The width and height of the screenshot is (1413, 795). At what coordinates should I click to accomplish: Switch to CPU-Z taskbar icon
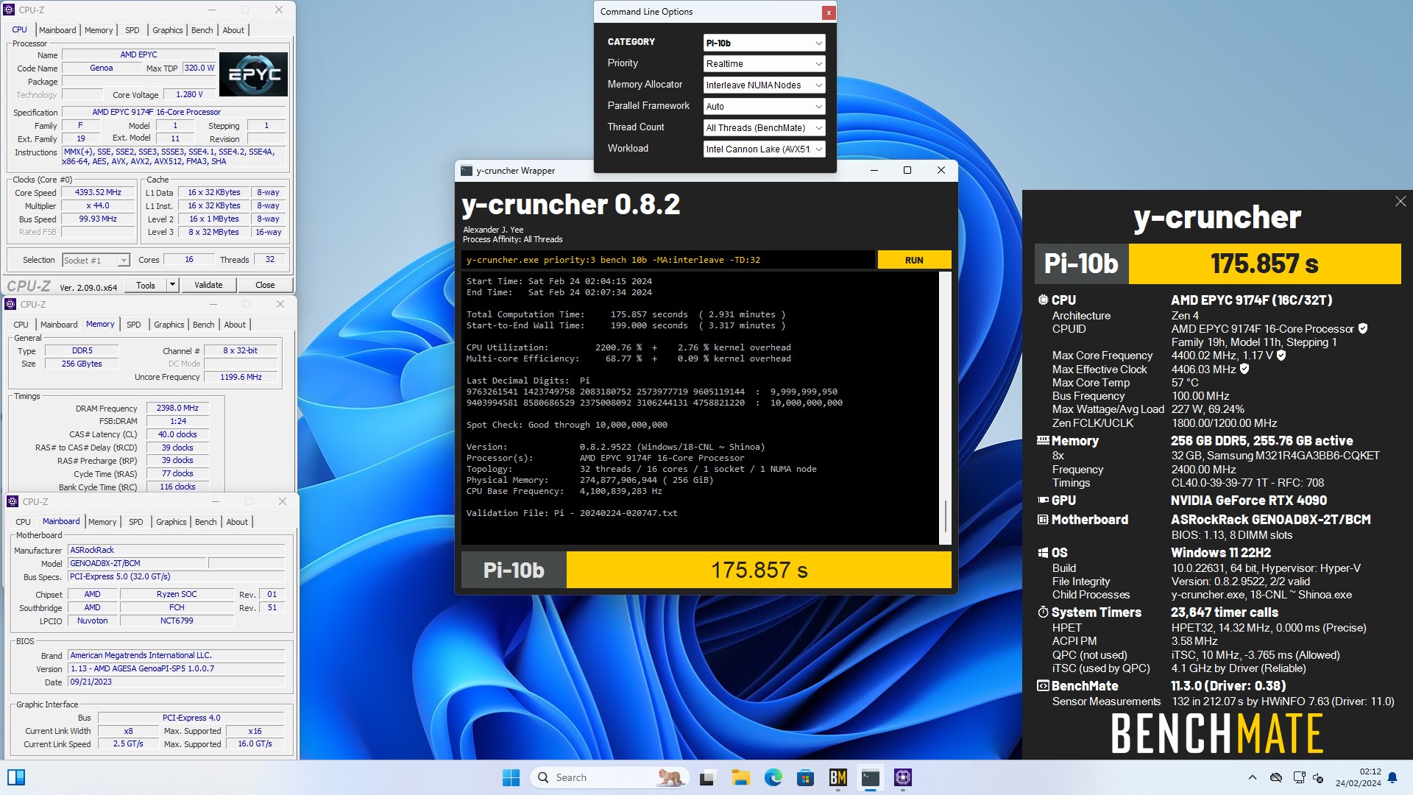click(x=903, y=777)
